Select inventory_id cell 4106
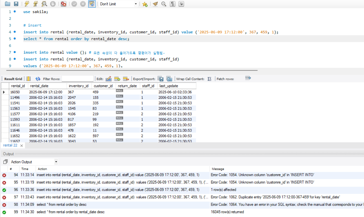The image size is (364, 217). [79, 114]
